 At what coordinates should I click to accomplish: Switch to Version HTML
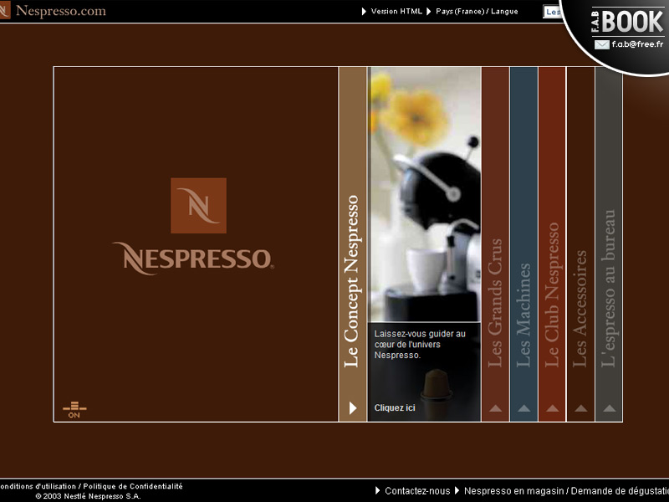[396, 12]
